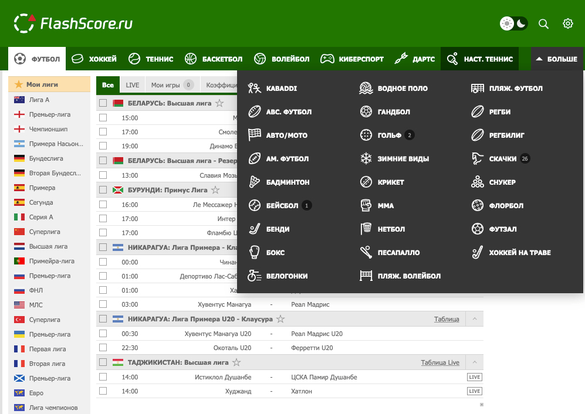The image size is (585, 414).
Task: Click the LIVE badge for Худжанд match
Action: 475,391
